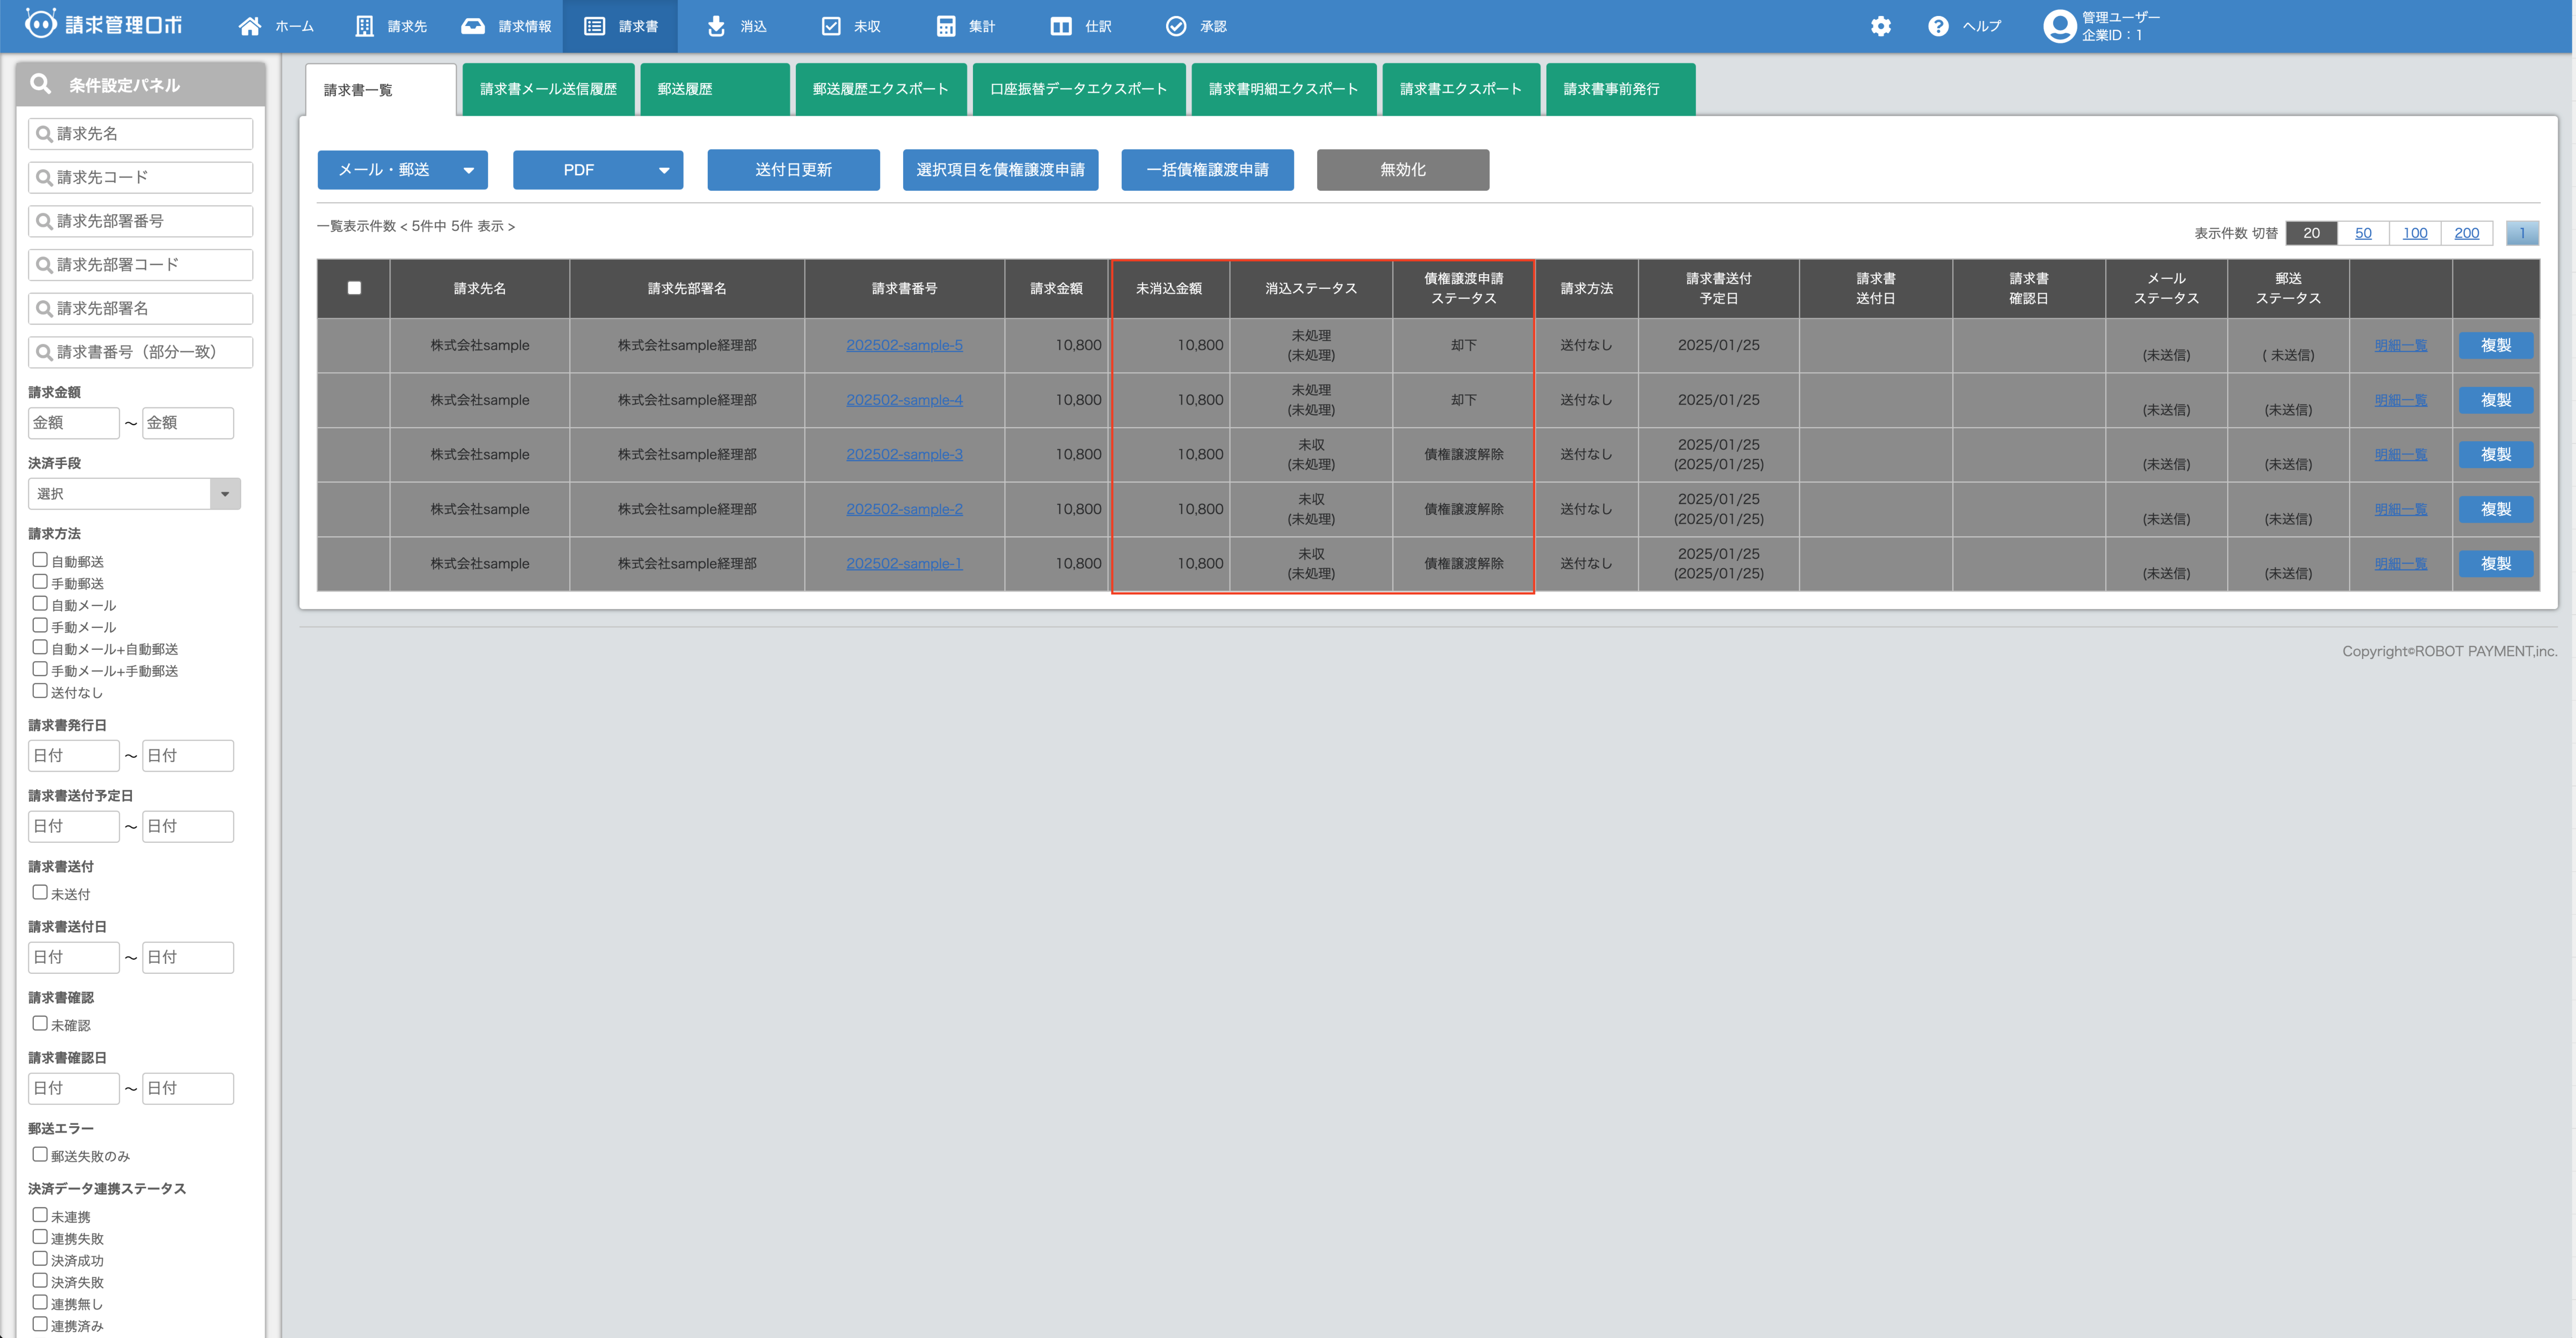
Task: Open 明細一覧 link for 202502-sample-4
Action: 2400,400
